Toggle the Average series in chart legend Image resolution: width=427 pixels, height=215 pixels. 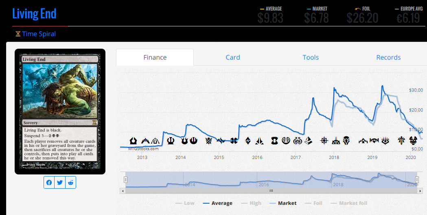click(x=218, y=203)
